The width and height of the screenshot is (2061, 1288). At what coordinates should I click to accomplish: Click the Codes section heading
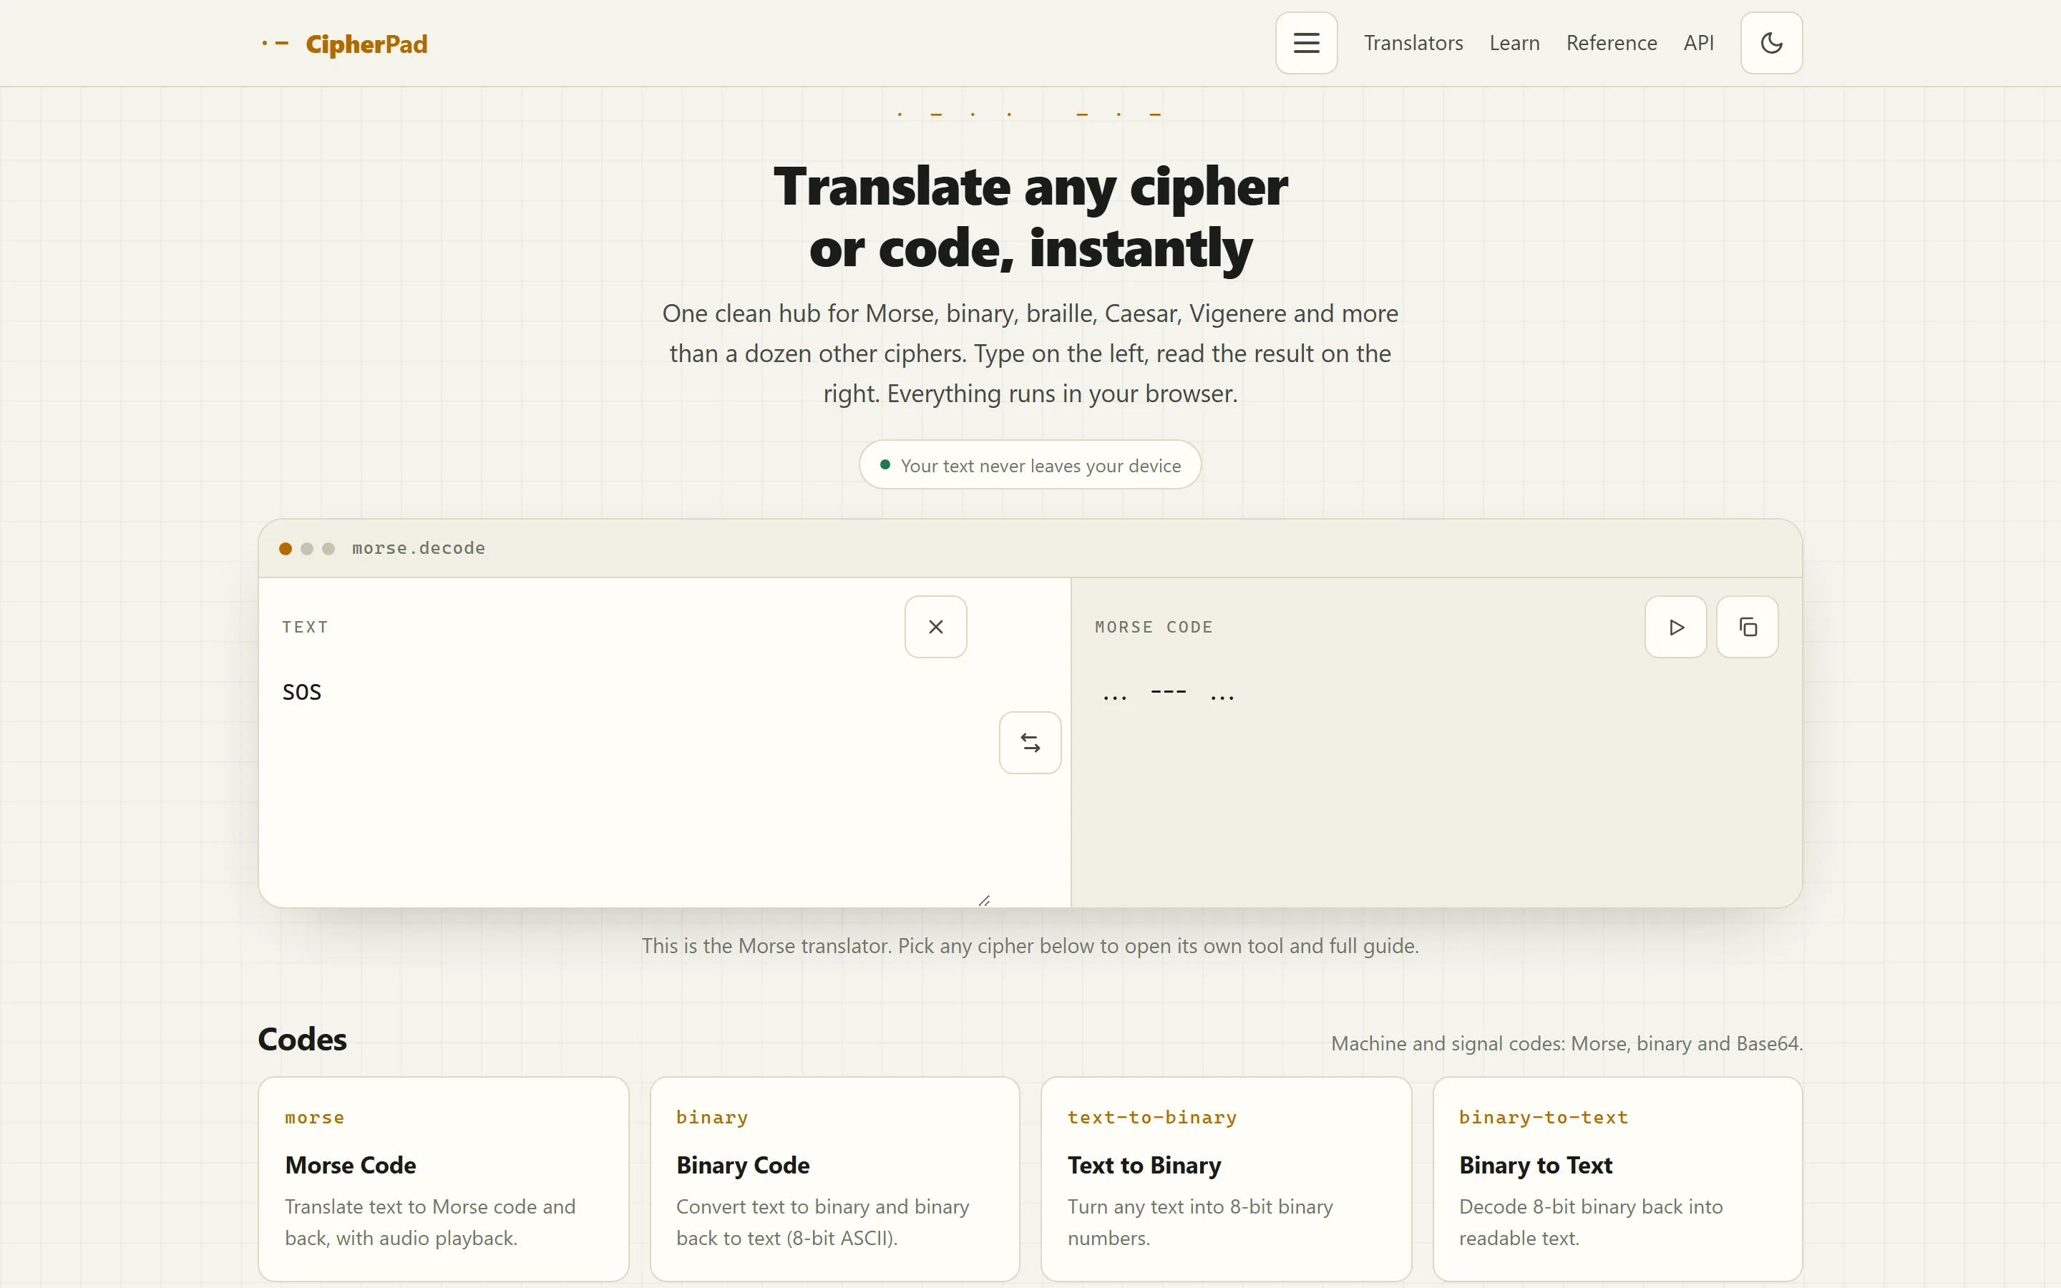pyautogui.click(x=302, y=1039)
